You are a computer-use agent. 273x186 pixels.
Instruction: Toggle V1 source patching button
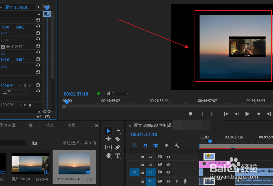134,172
